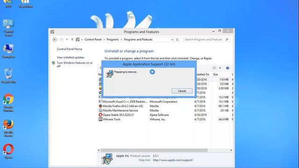Click the Opera icon in program list
Viewport: 299px width, 168px height.
coord(100,115)
